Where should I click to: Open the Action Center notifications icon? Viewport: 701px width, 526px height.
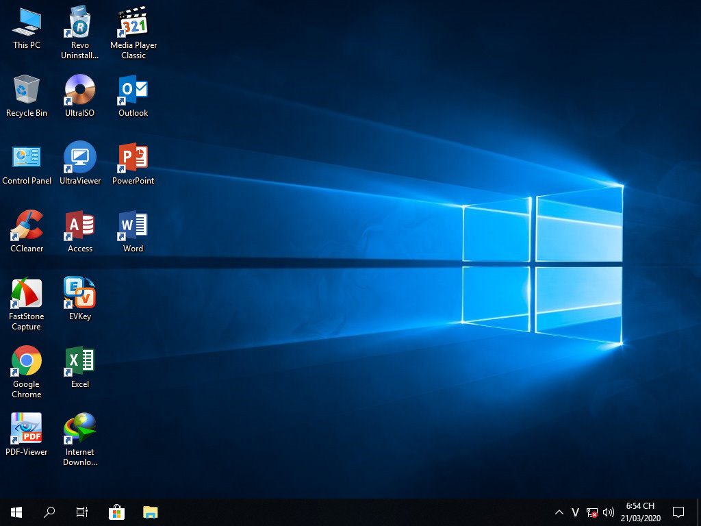678,512
